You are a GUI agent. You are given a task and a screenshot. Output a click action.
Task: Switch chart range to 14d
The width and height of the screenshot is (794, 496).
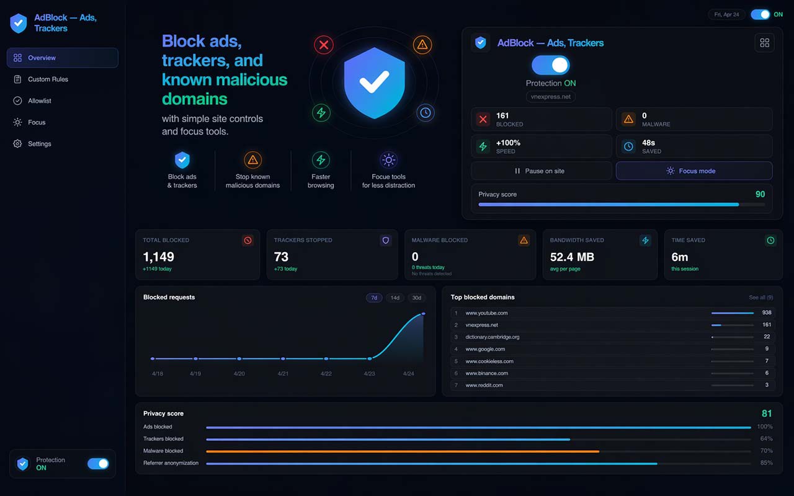(395, 298)
